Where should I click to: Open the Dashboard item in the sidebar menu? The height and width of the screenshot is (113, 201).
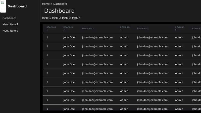pos(9,18)
